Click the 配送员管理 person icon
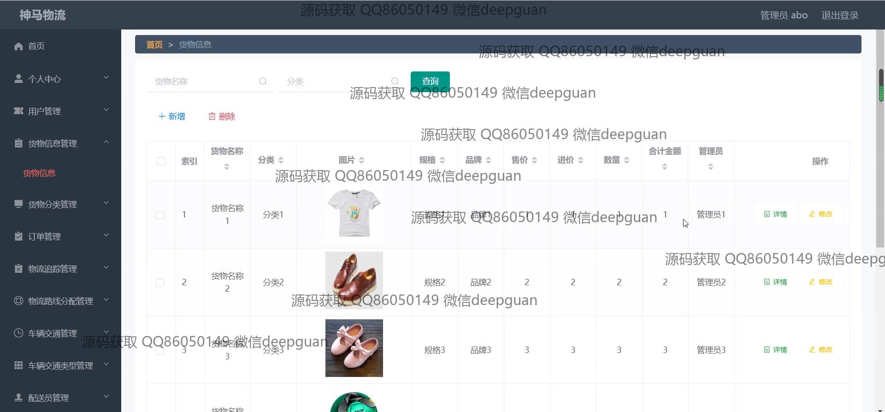The image size is (885, 412). (18, 397)
